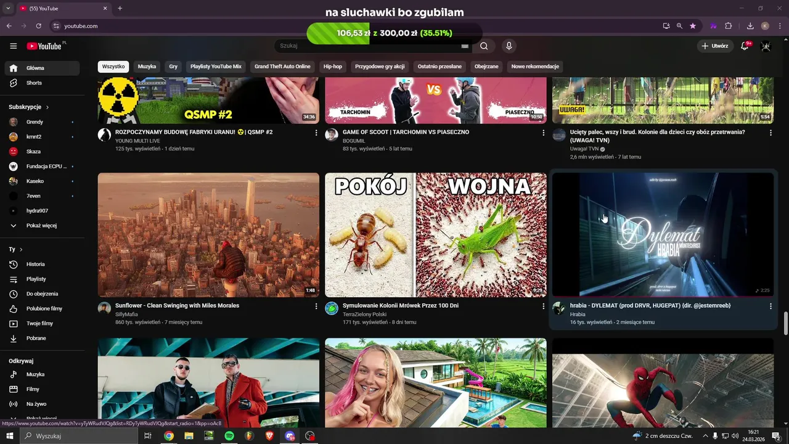Select the Wszystko filter chip
The image size is (789, 444).
113,67
